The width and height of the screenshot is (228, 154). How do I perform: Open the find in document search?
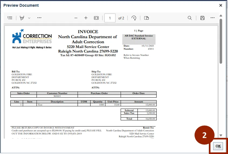pos(190,18)
